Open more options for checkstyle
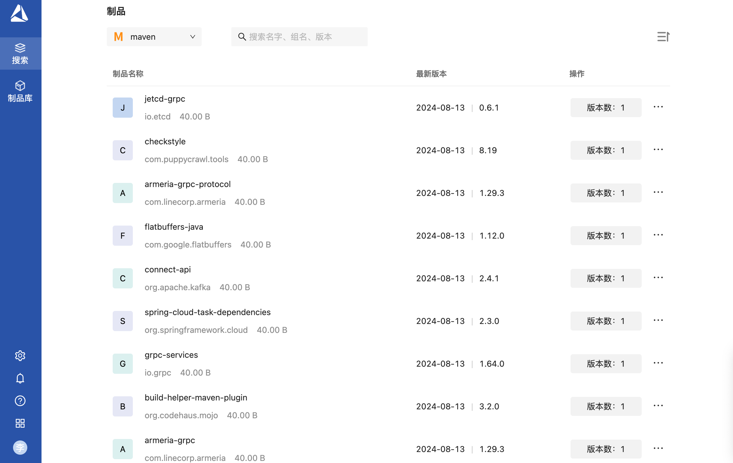733x463 pixels. [658, 150]
